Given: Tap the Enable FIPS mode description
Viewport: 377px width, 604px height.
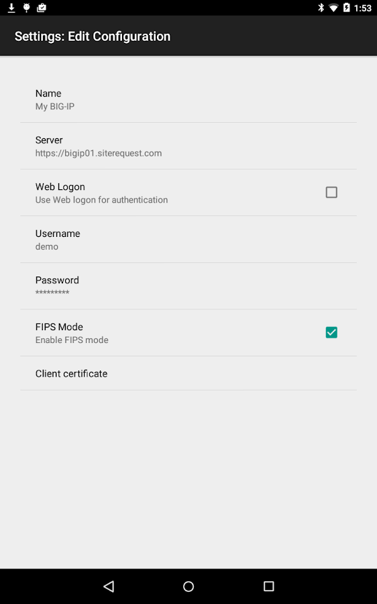Looking at the screenshot, I should click(x=72, y=340).
